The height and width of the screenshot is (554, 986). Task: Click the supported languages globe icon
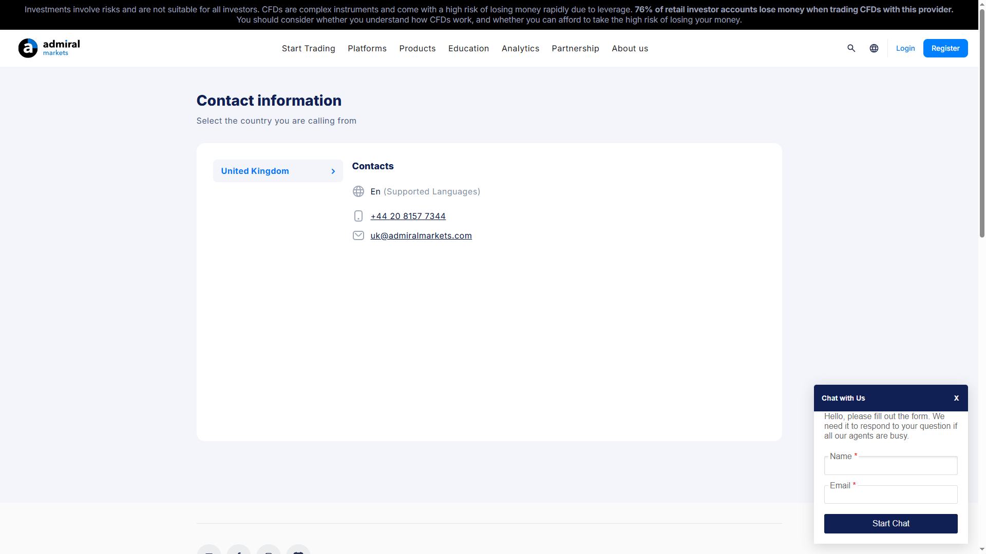358,191
